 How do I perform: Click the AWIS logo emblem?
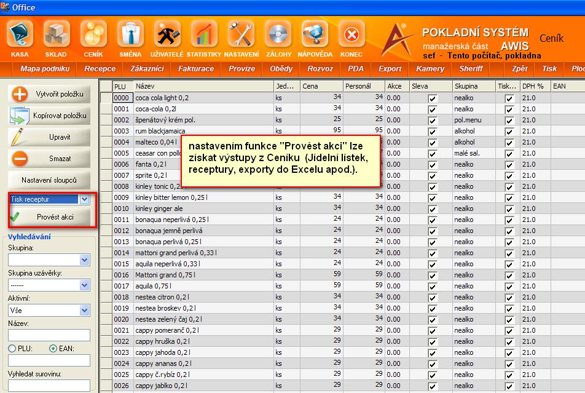pyautogui.click(x=398, y=39)
